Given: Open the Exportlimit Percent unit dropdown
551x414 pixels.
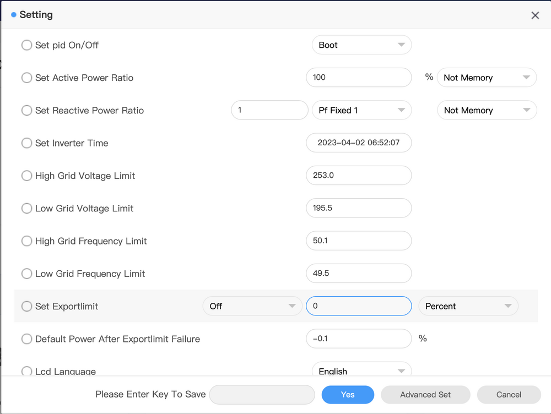Looking at the screenshot, I should point(468,306).
